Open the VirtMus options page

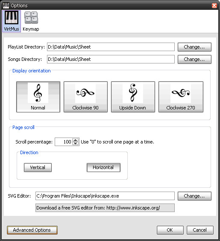pos(12,21)
